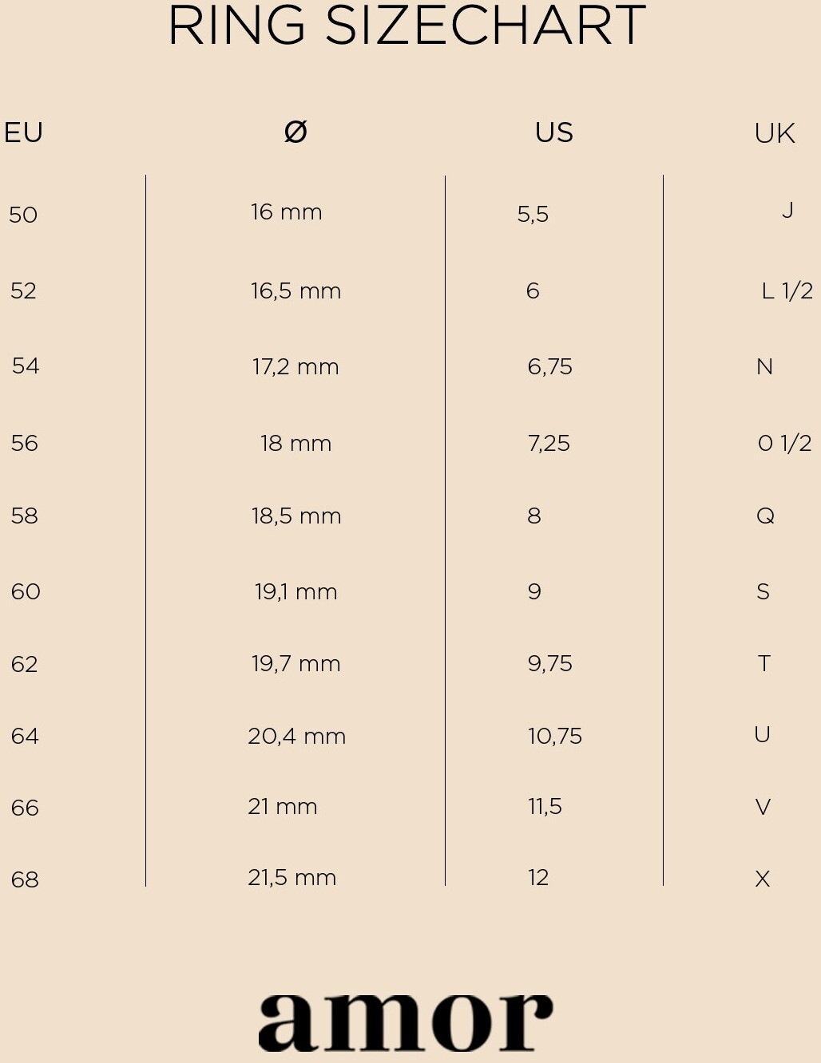Click UK size Q

coord(765,516)
